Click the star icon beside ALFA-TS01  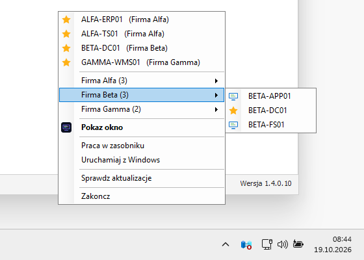[x=66, y=34]
